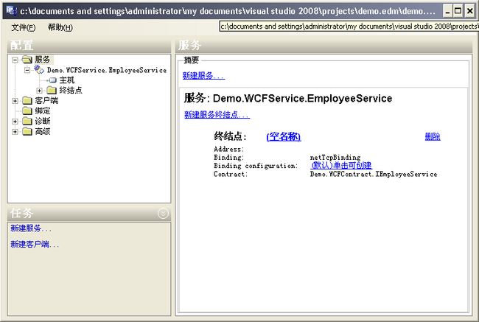The height and width of the screenshot is (322, 479).
Task: Click the 终结点 folder icon
Action: 52,90
